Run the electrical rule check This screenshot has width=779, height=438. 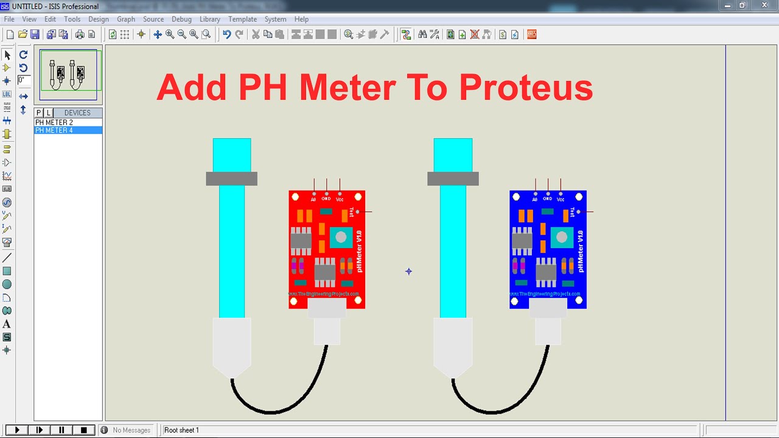515,35
